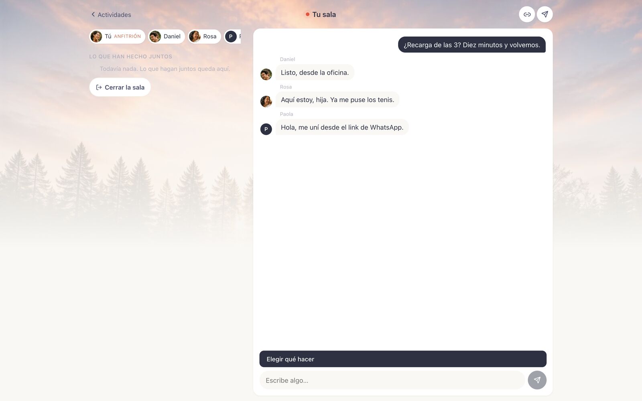Screen dimensions: 642x401
Task: Click message "Listo, desde la oficina."
Action: (x=315, y=73)
